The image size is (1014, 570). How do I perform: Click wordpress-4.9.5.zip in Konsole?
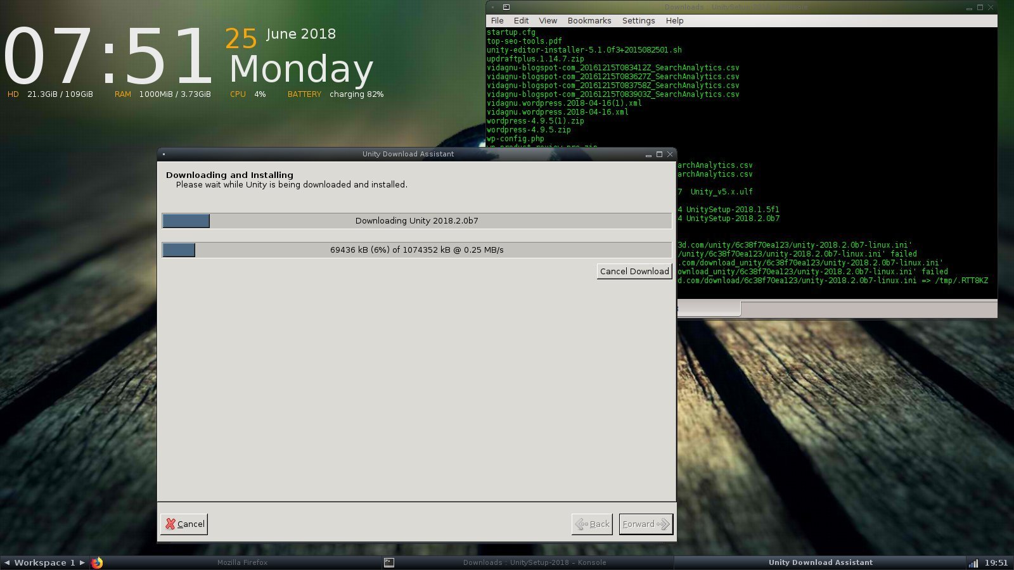[x=529, y=130]
